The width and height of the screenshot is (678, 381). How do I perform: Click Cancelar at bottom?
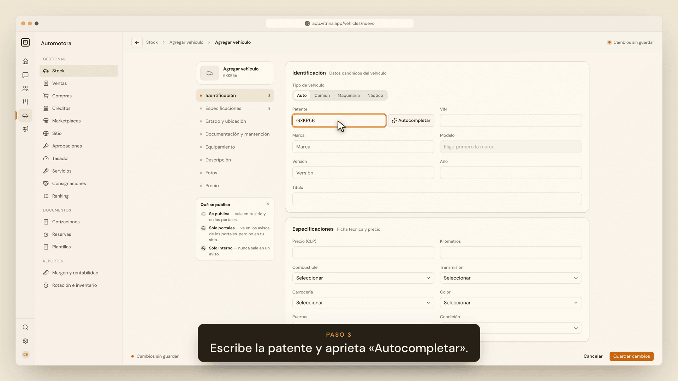pos(593,356)
